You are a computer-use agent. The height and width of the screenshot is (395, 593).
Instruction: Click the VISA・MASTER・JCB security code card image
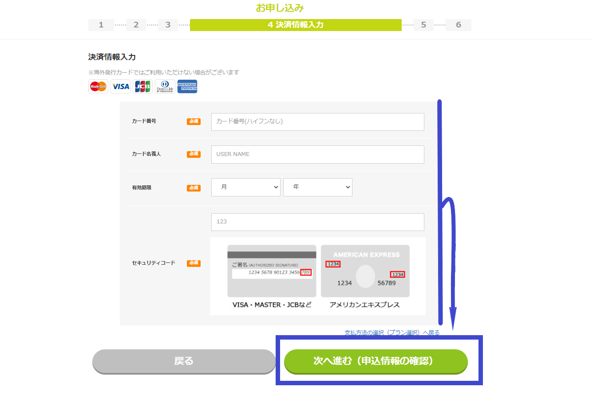[272, 271]
